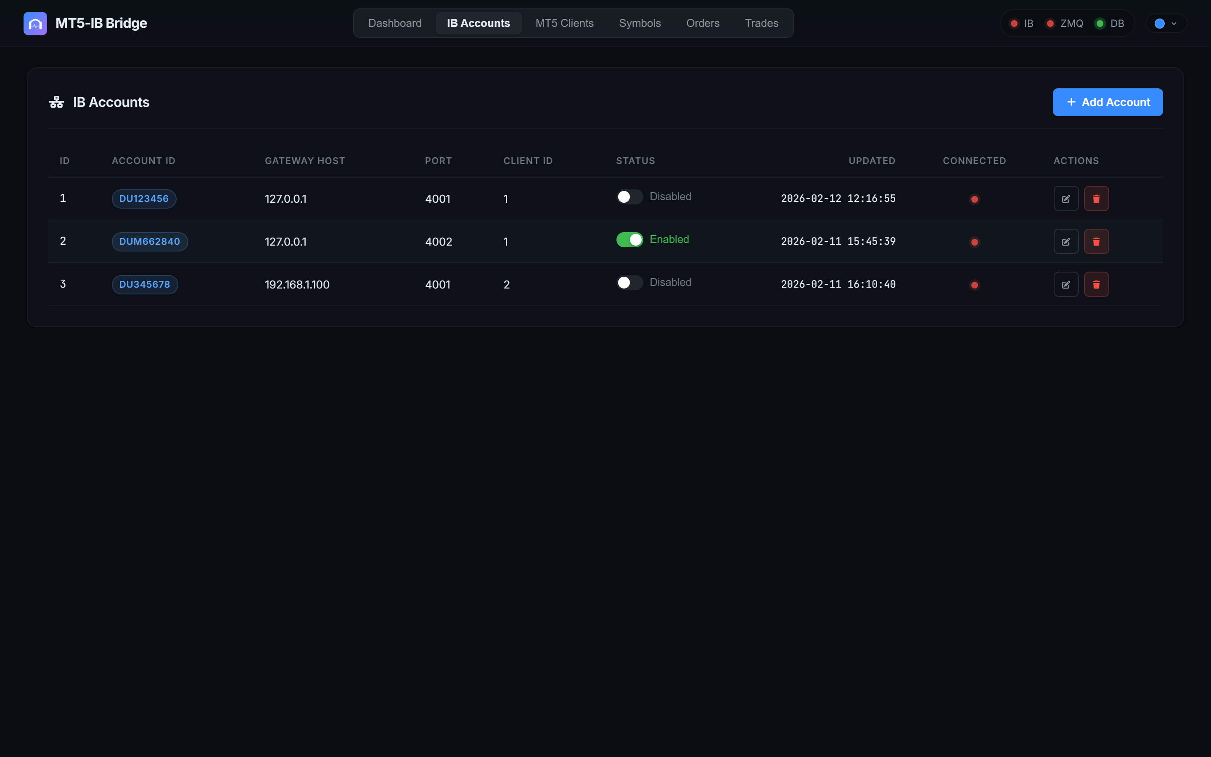The height and width of the screenshot is (757, 1211).
Task: Open the DU123456 account badge
Action: pyautogui.click(x=144, y=198)
